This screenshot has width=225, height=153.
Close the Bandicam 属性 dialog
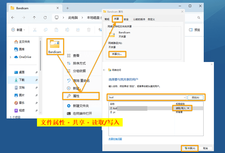coord(182,11)
